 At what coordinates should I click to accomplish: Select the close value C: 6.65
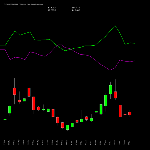[52, 8]
